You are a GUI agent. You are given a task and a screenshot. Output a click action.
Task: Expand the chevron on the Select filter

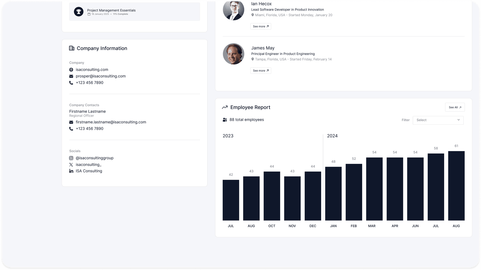[x=459, y=120]
